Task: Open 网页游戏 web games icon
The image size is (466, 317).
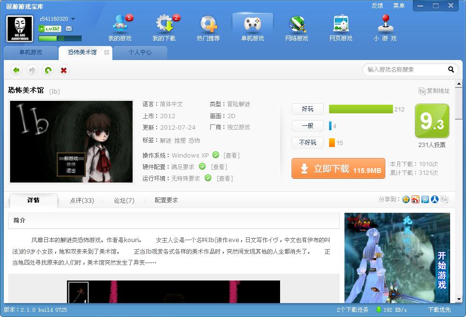Action: coord(341,28)
